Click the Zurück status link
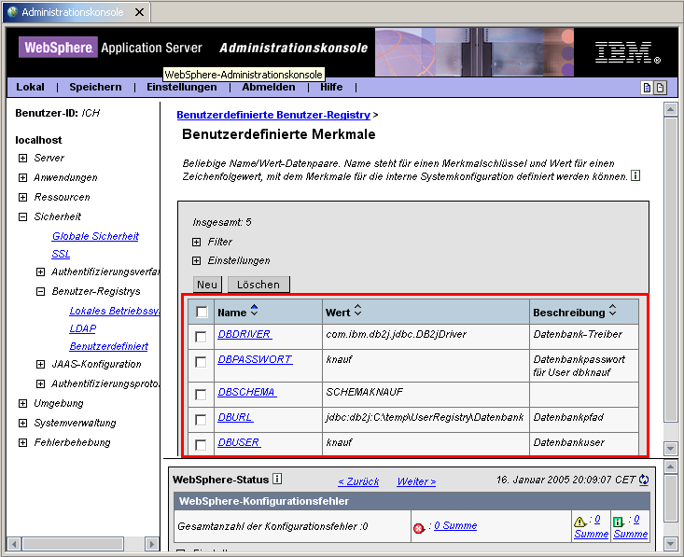Viewport: 684px width, 557px height. coord(358,481)
